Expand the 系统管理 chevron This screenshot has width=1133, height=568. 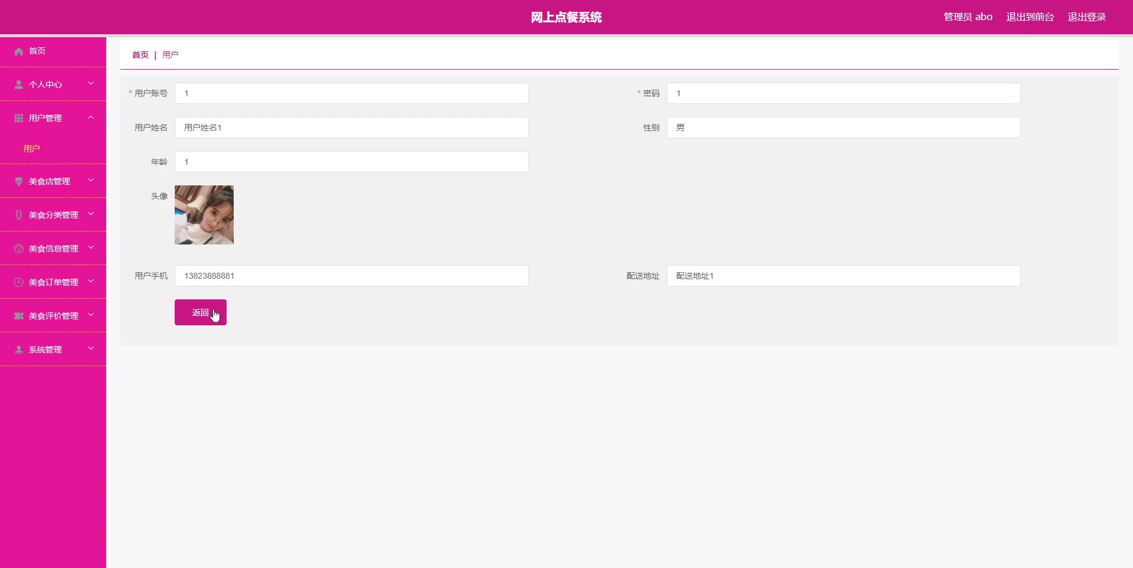91,349
